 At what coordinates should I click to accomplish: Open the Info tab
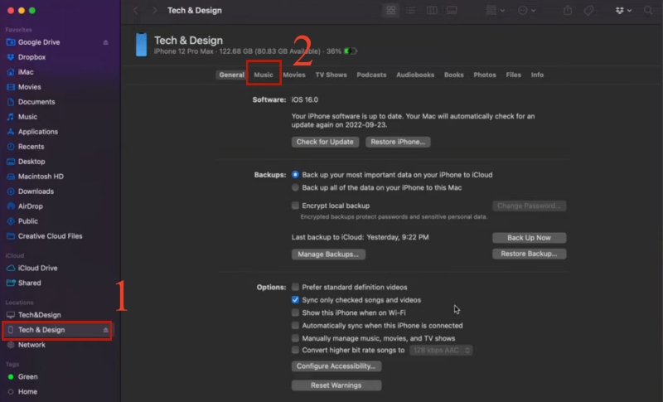[537, 75]
